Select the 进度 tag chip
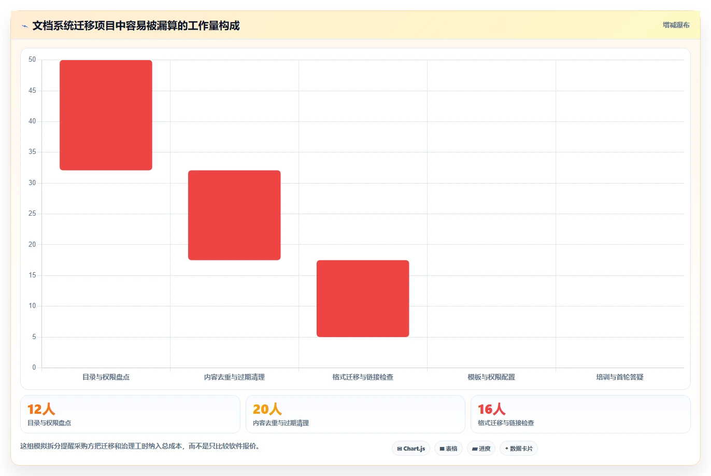The height and width of the screenshot is (476, 711). click(x=481, y=449)
